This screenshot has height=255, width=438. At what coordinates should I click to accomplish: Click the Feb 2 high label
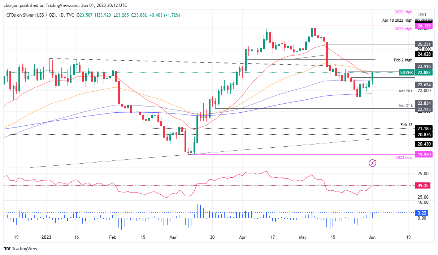click(402, 60)
